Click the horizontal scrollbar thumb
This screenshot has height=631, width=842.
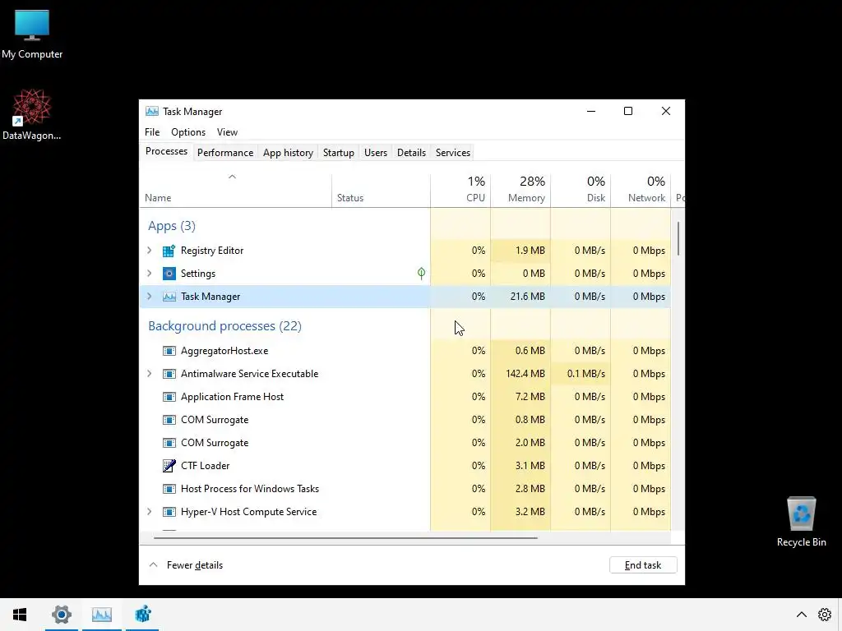345,537
